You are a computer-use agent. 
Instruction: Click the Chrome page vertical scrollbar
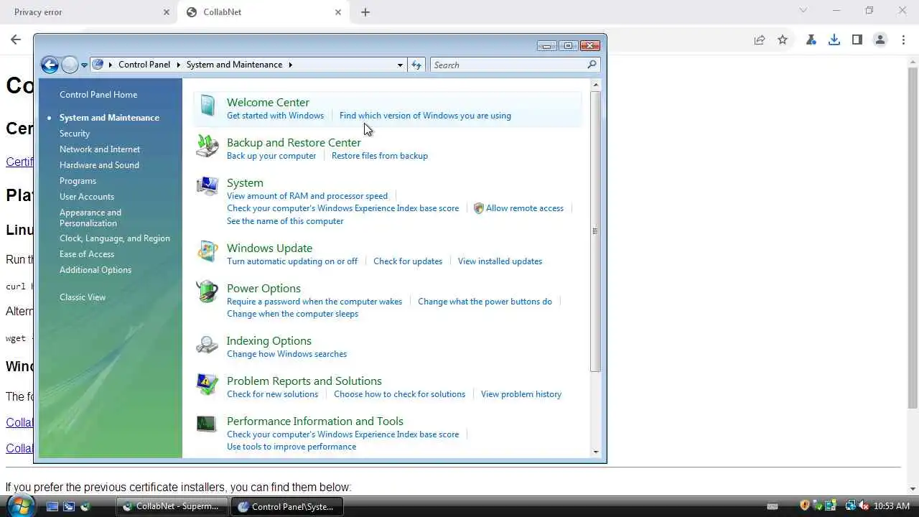pyautogui.click(x=913, y=237)
